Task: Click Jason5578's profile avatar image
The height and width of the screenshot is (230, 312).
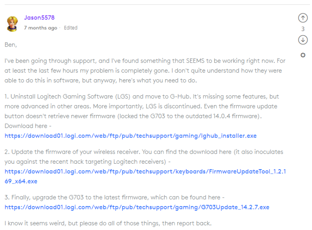Action: point(12,24)
